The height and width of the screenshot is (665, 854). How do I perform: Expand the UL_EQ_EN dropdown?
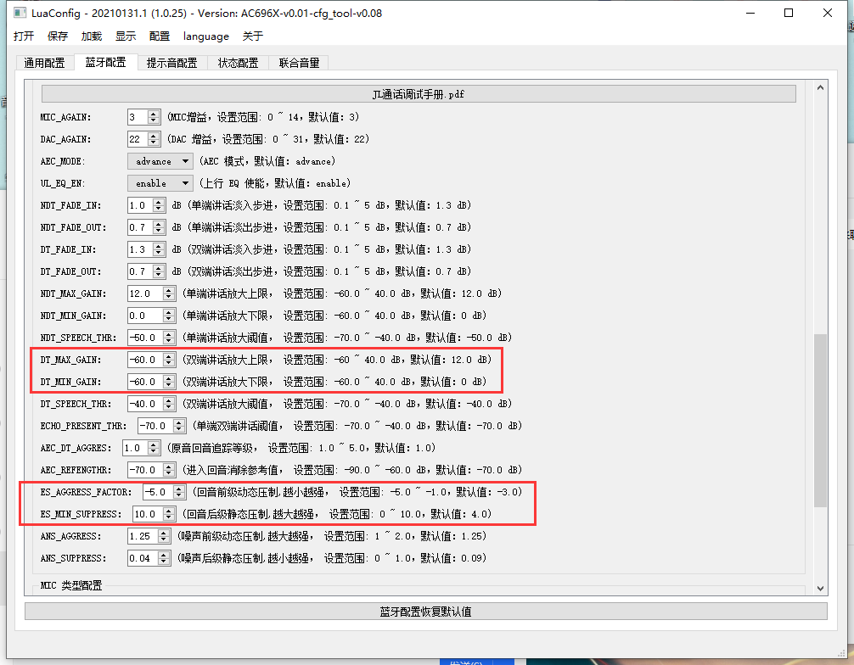[160, 183]
